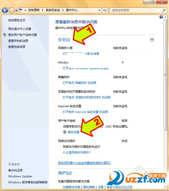This screenshot has width=169, height=191.
Task: Click Internet 安全设置 label
Action: pyautogui.click(x=70, y=106)
